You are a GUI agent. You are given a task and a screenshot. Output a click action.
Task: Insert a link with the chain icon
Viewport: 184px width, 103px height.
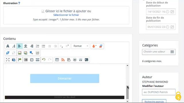(x=8, y=53)
